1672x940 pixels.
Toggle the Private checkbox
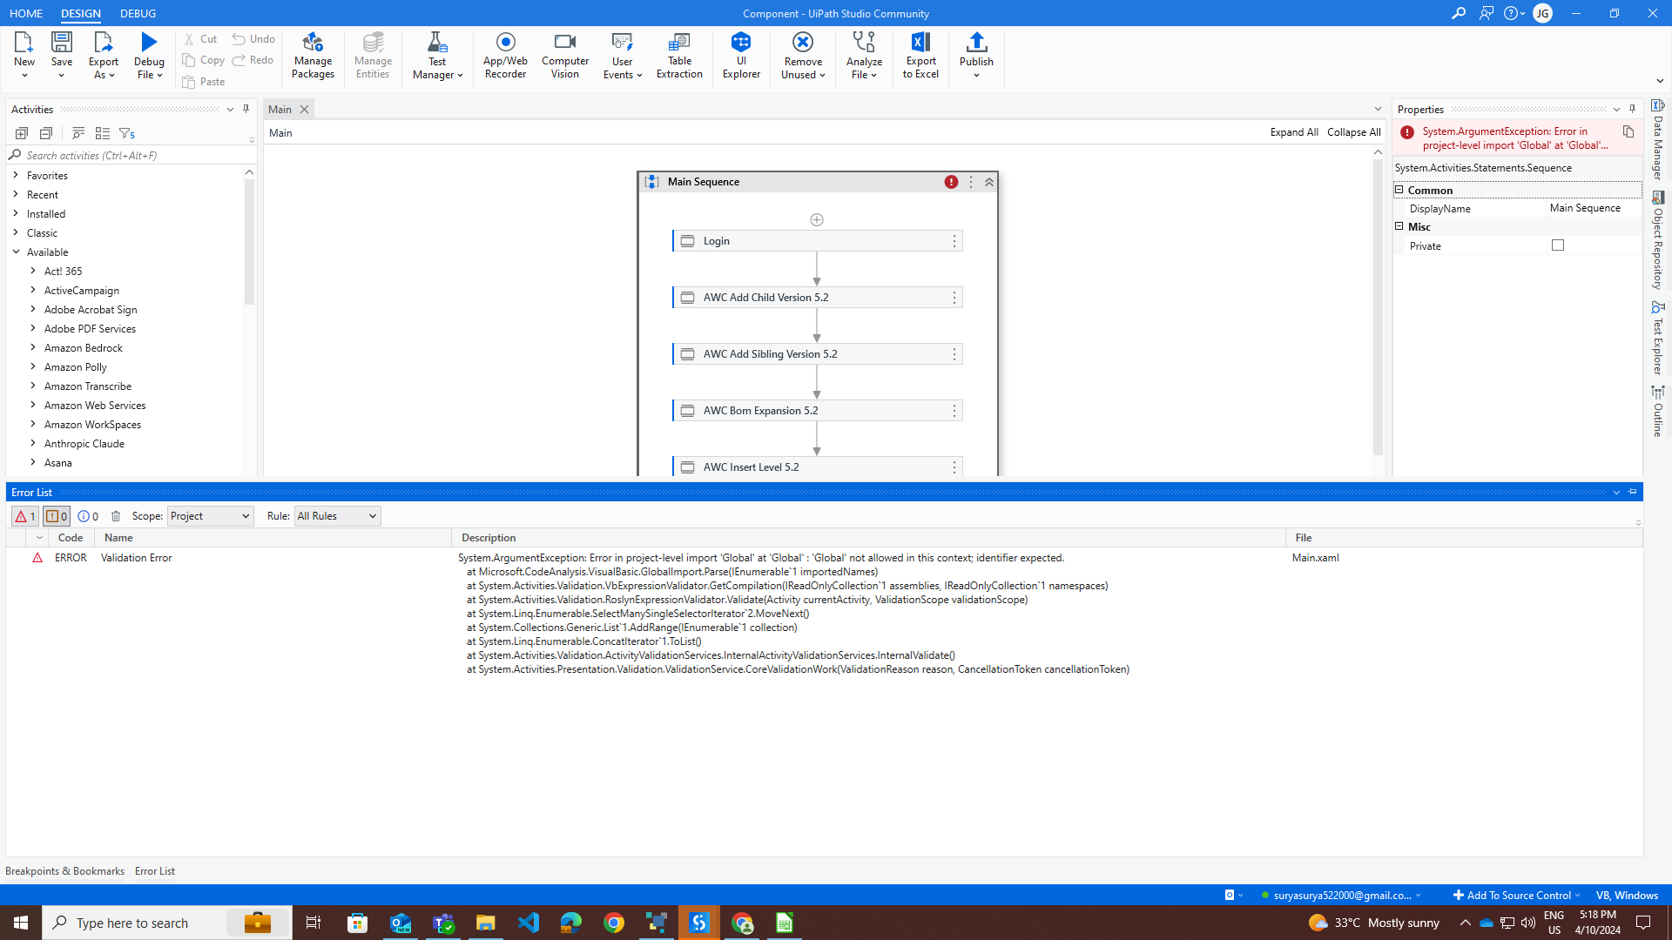(x=1558, y=245)
